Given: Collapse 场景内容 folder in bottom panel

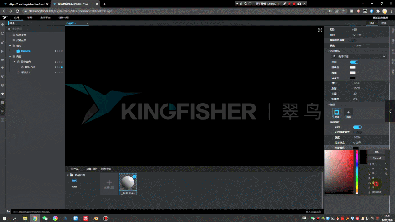Looking at the screenshot, I should [x=68, y=175].
